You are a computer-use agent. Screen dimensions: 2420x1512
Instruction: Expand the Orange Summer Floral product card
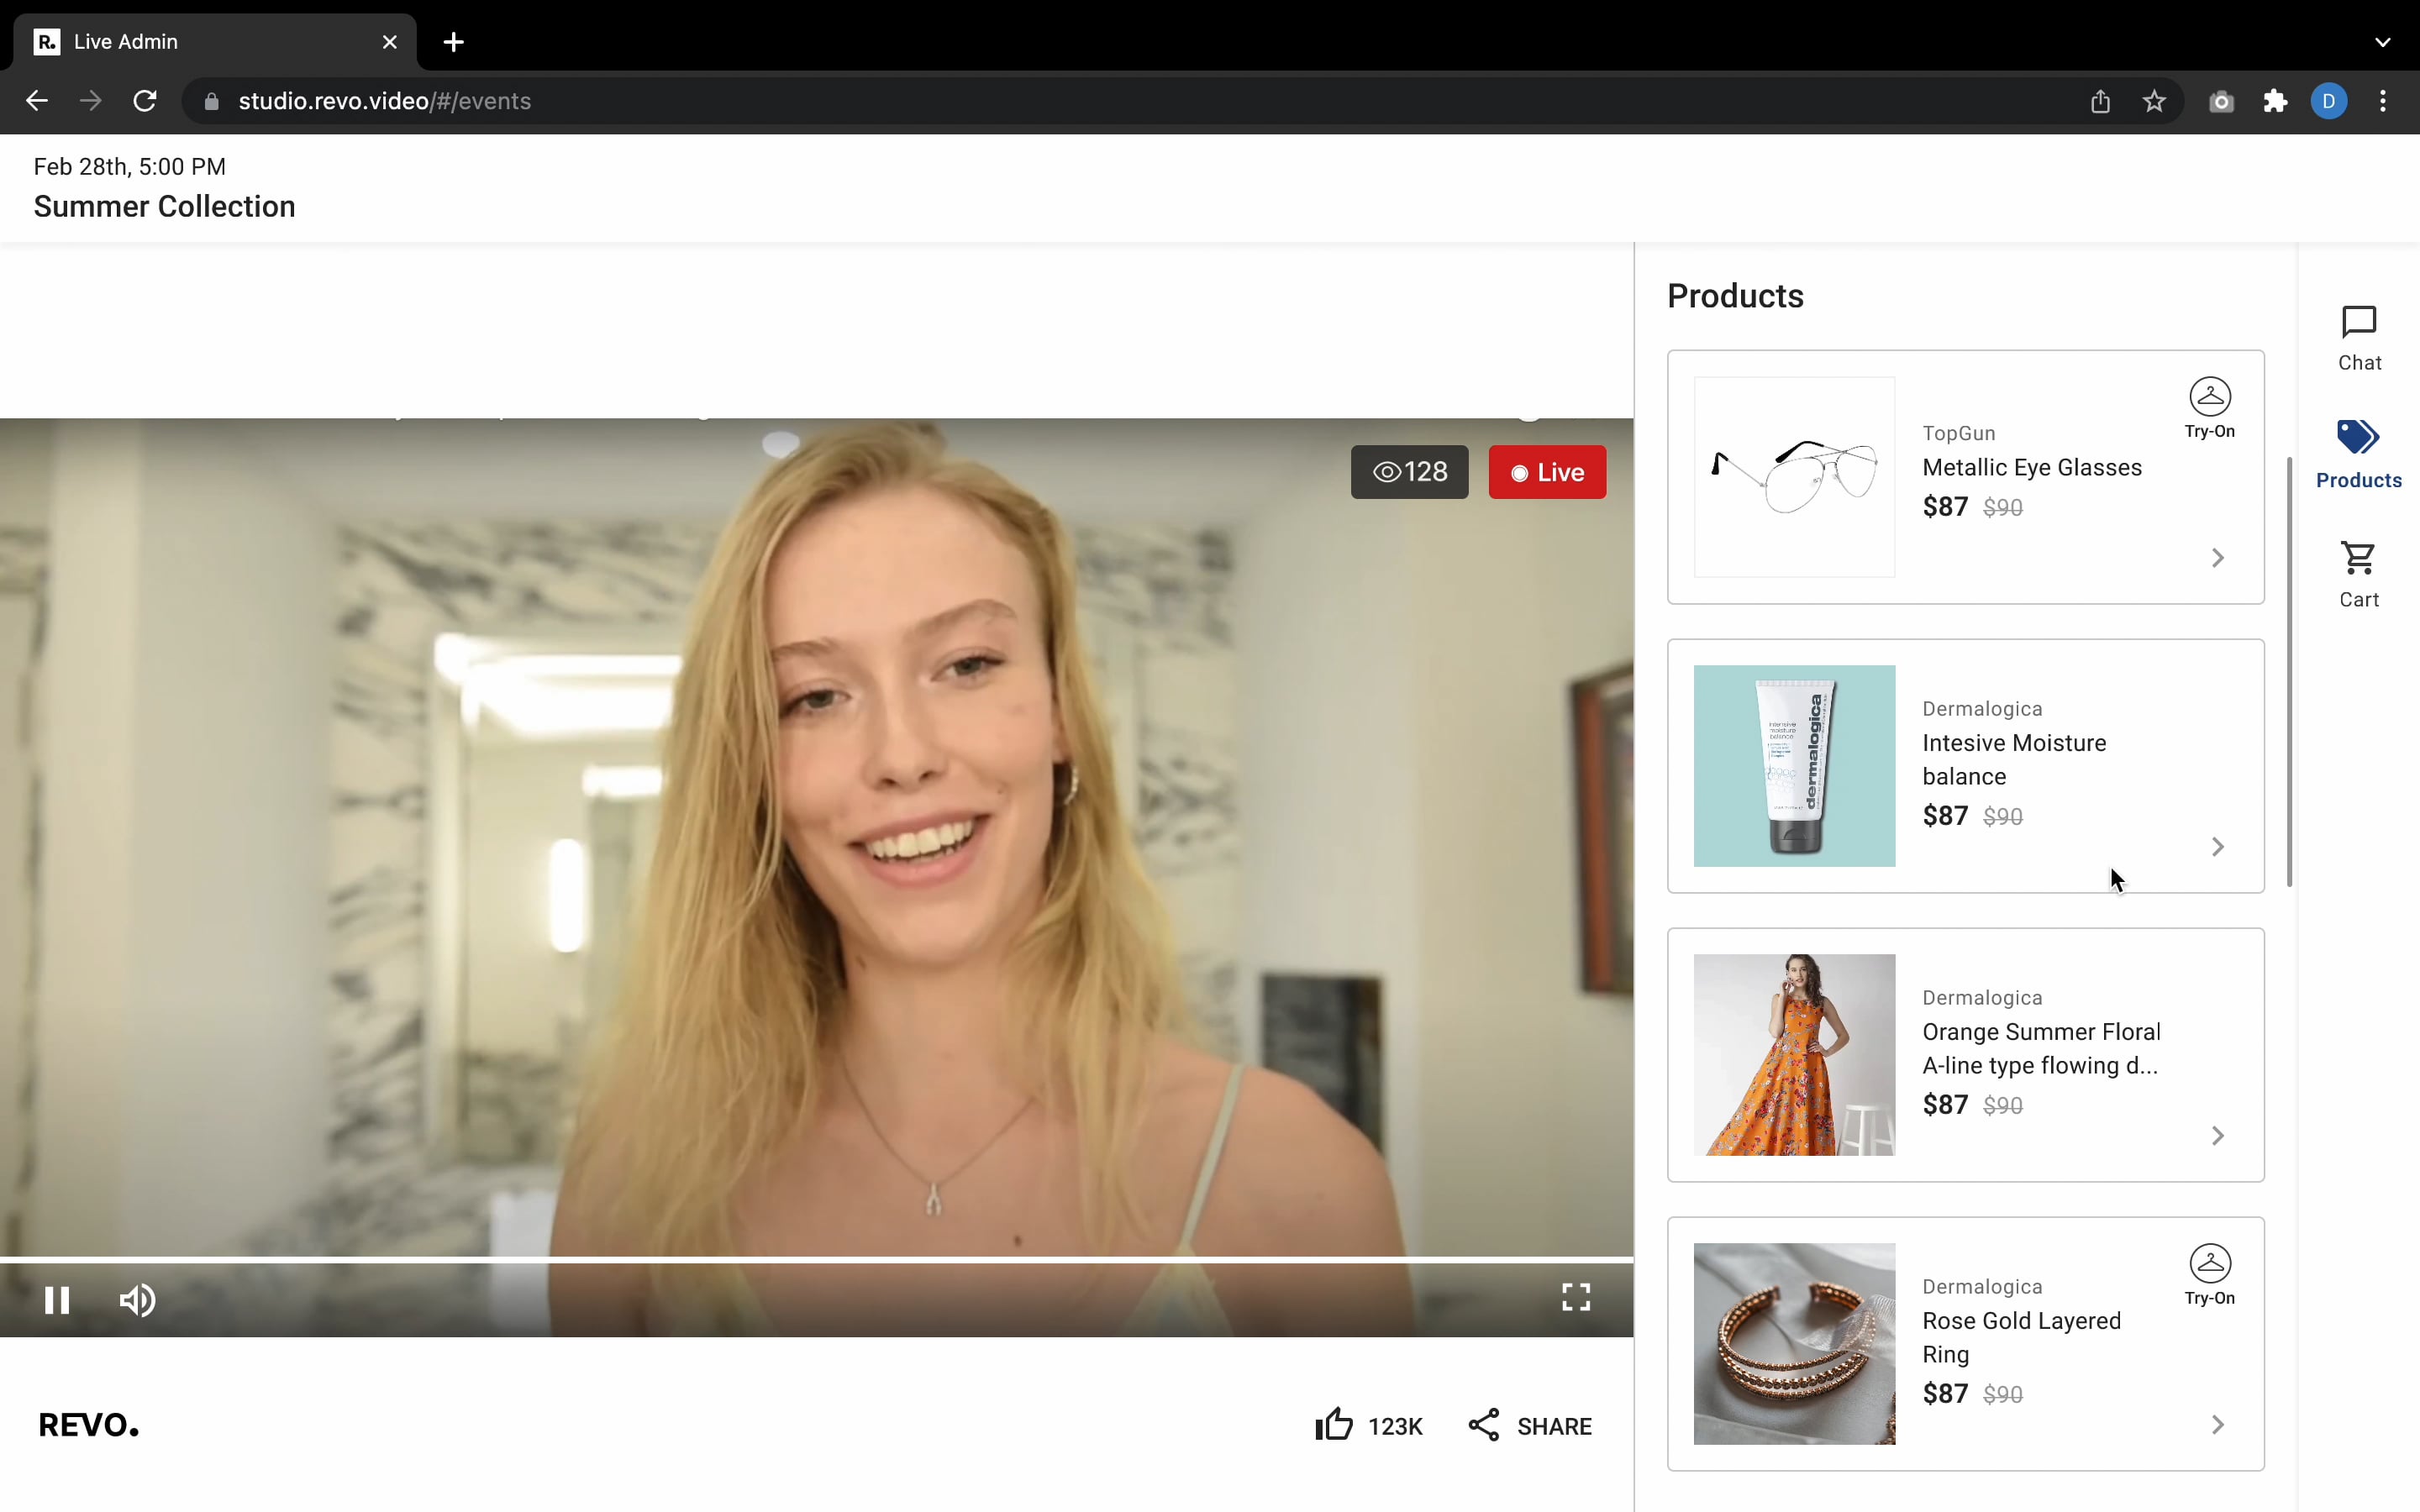2217,1136
